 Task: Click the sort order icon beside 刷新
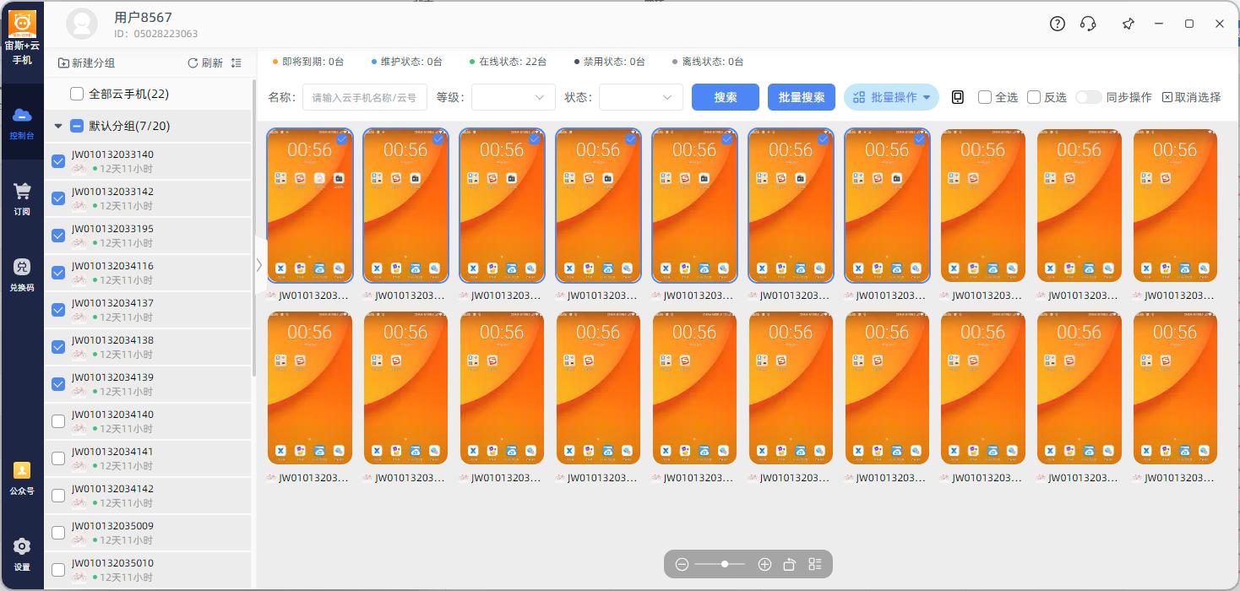(237, 63)
